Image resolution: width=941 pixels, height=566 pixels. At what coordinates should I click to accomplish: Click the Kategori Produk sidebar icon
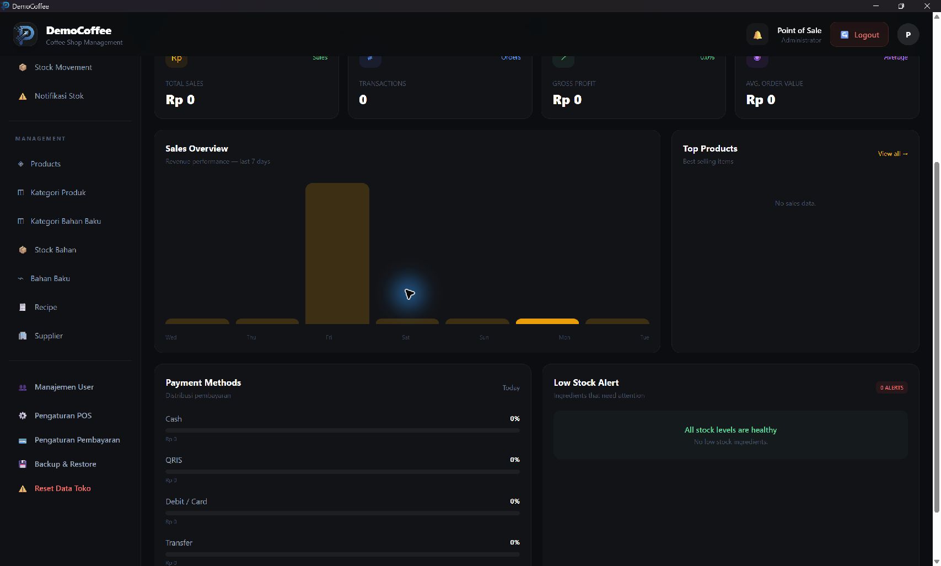click(21, 192)
